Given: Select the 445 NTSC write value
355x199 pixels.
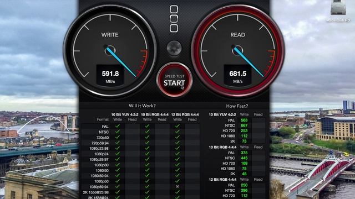Looking at the screenshot, I should [244, 158].
